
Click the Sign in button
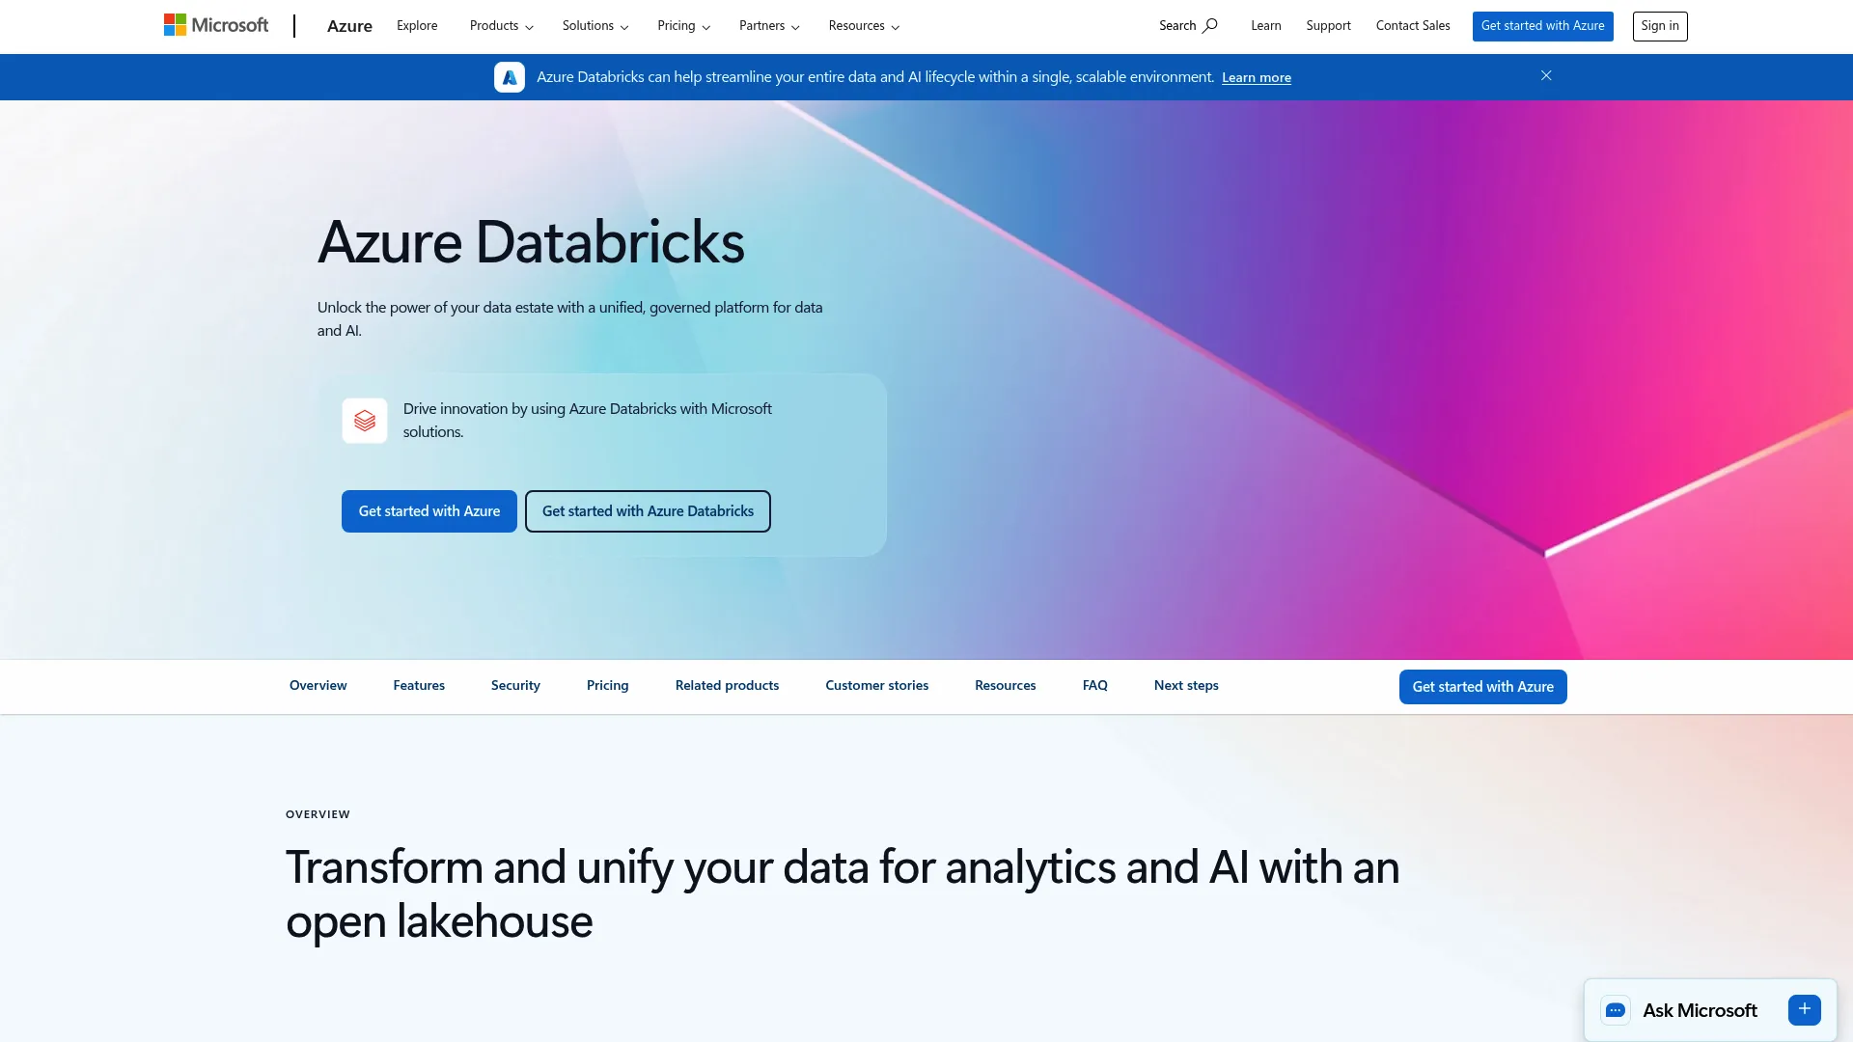pos(1660,26)
